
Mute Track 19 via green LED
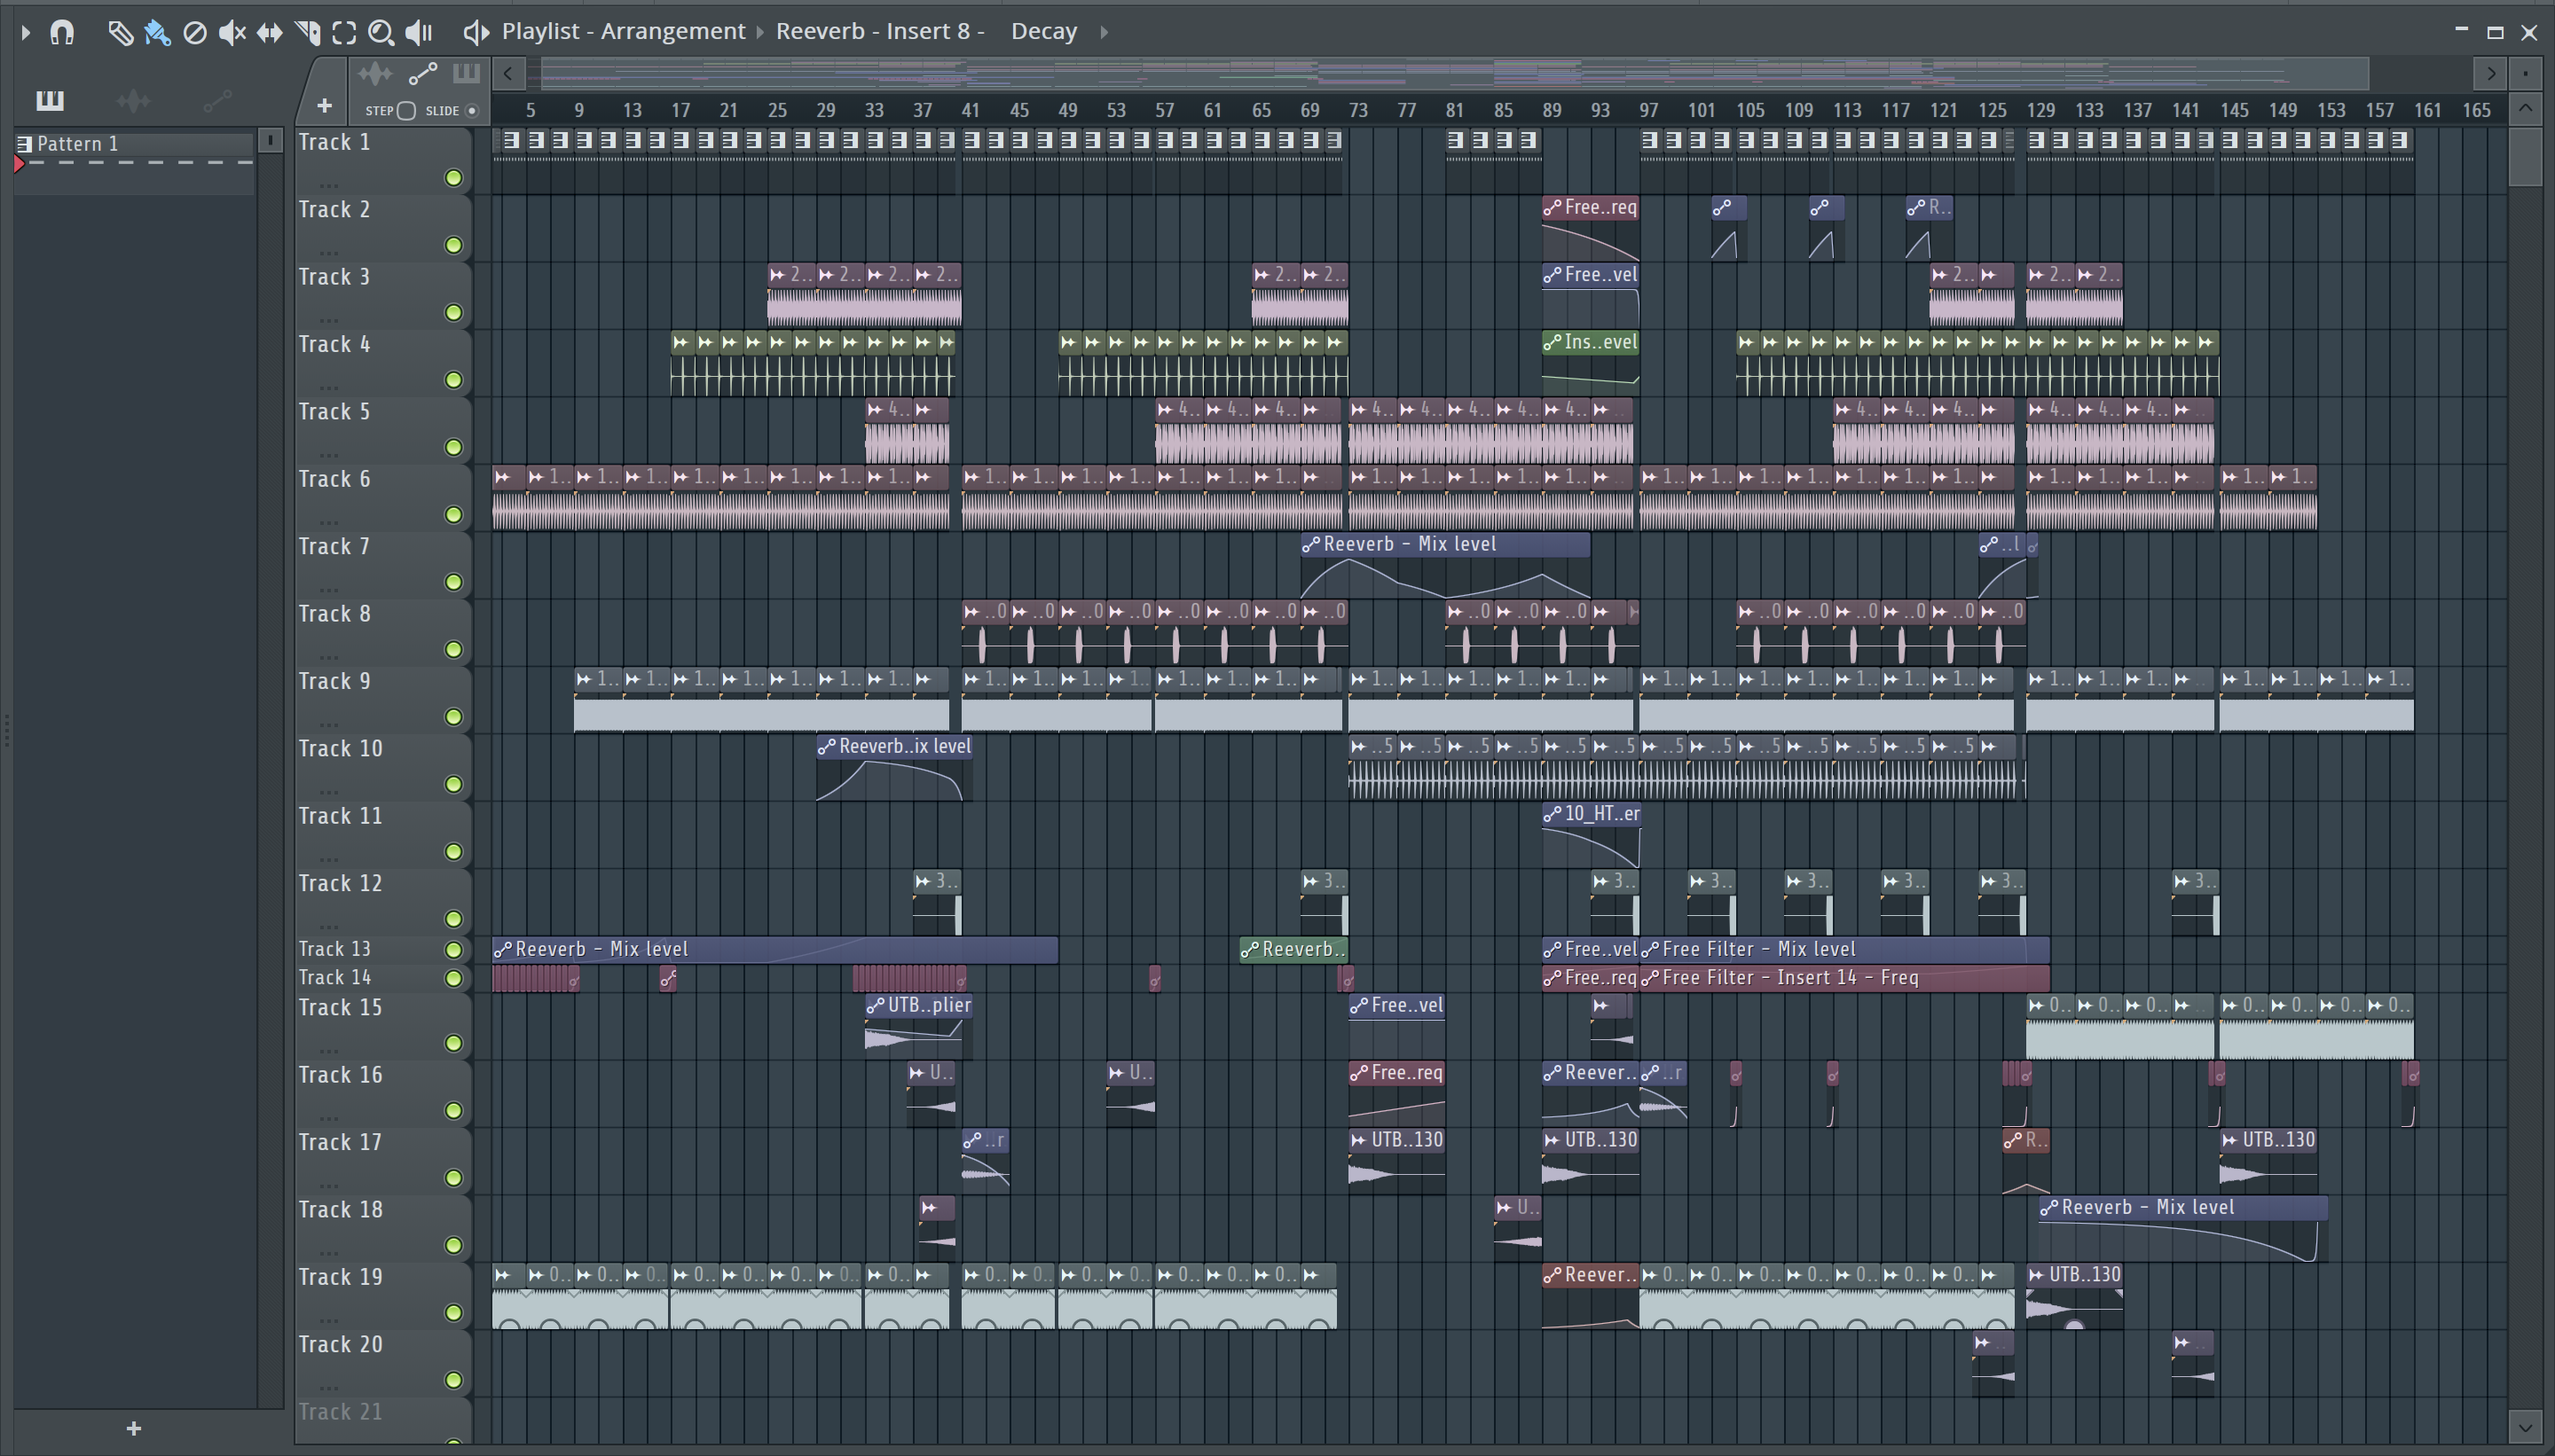453,1312
